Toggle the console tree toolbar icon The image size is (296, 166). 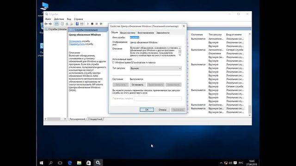pos(56,24)
